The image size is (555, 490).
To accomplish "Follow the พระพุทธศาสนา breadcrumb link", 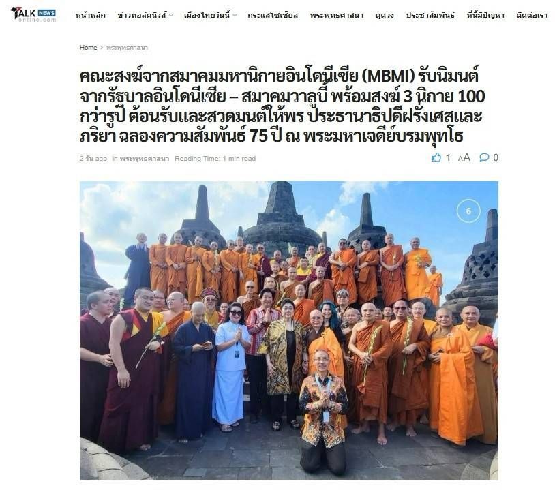I will click(127, 48).
